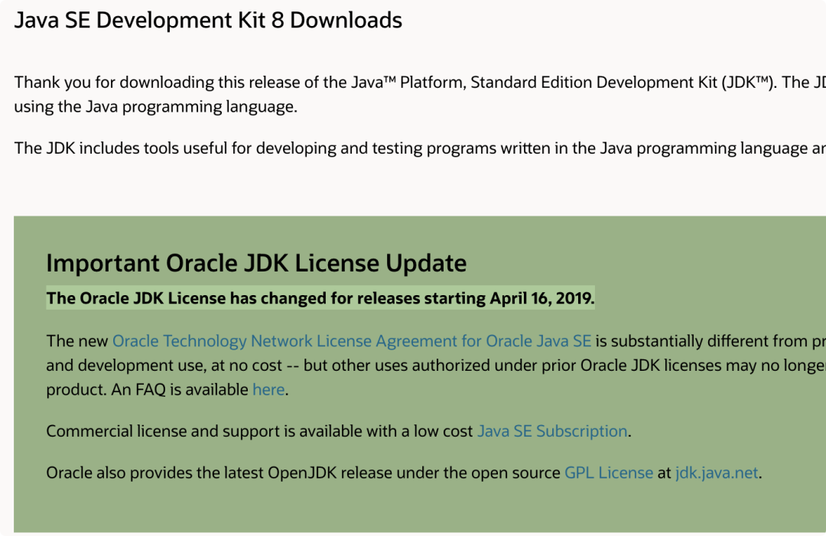Viewport: 826px width, 536px height.
Task: Open the Oracle Technology Network License Agreement link
Action: coord(351,341)
